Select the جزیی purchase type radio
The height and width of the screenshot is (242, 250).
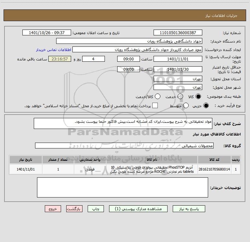[x=206, y=106]
